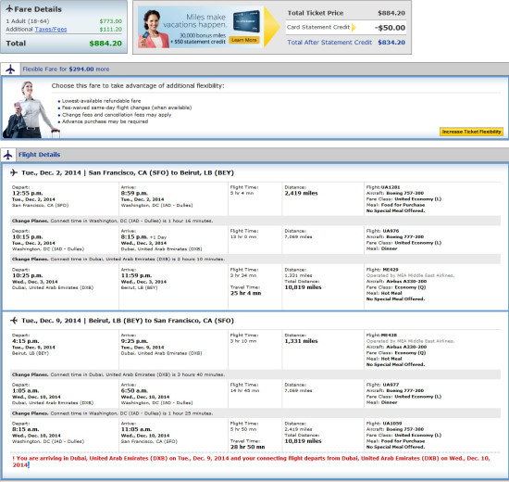The width and height of the screenshot is (509, 482).
Task: Click the 28 hr 50 mn travel time
Action: 247,447
